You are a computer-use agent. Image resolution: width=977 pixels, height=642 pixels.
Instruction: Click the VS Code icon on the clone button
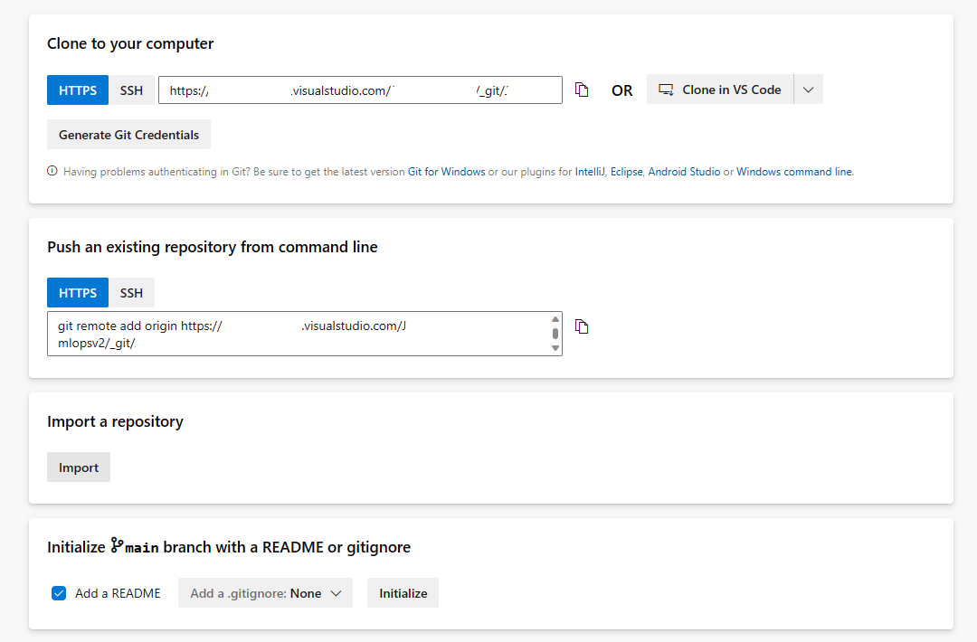click(x=666, y=90)
